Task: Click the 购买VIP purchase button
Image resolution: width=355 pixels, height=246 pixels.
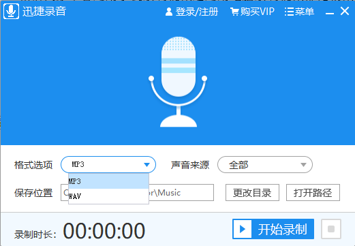Action: tap(252, 12)
